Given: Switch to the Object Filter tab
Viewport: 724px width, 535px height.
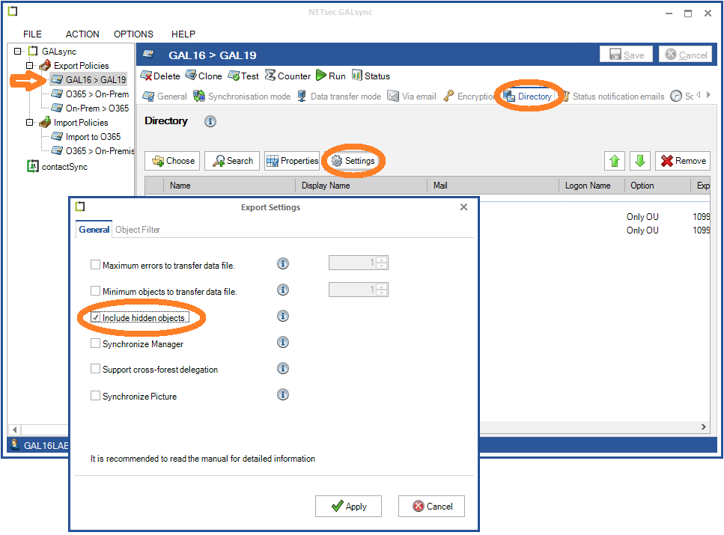Looking at the screenshot, I should (138, 230).
